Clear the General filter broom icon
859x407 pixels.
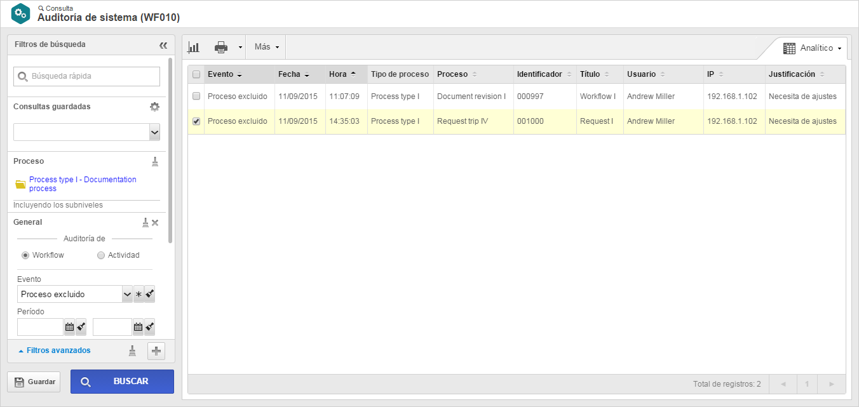pyautogui.click(x=145, y=222)
